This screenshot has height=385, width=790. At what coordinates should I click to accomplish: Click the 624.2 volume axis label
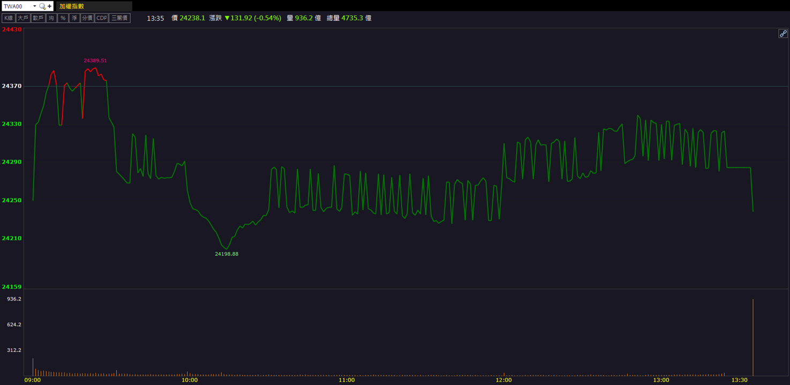[x=14, y=325]
